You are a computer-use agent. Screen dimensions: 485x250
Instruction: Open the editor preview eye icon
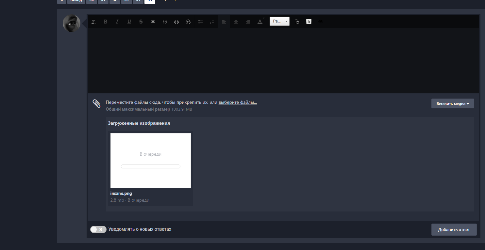click(x=321, y=21)
